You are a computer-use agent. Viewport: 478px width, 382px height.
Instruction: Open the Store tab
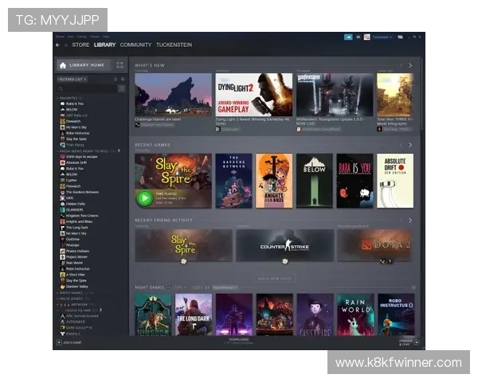point(80,45)
